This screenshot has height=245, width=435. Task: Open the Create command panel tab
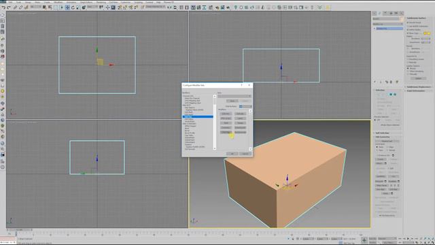click(x=375, y=13)
